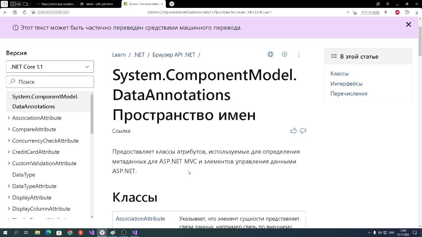Go to the .NET breadcrumb link
The width and height of the screenshot is (422, 237).
pos(139,55)
